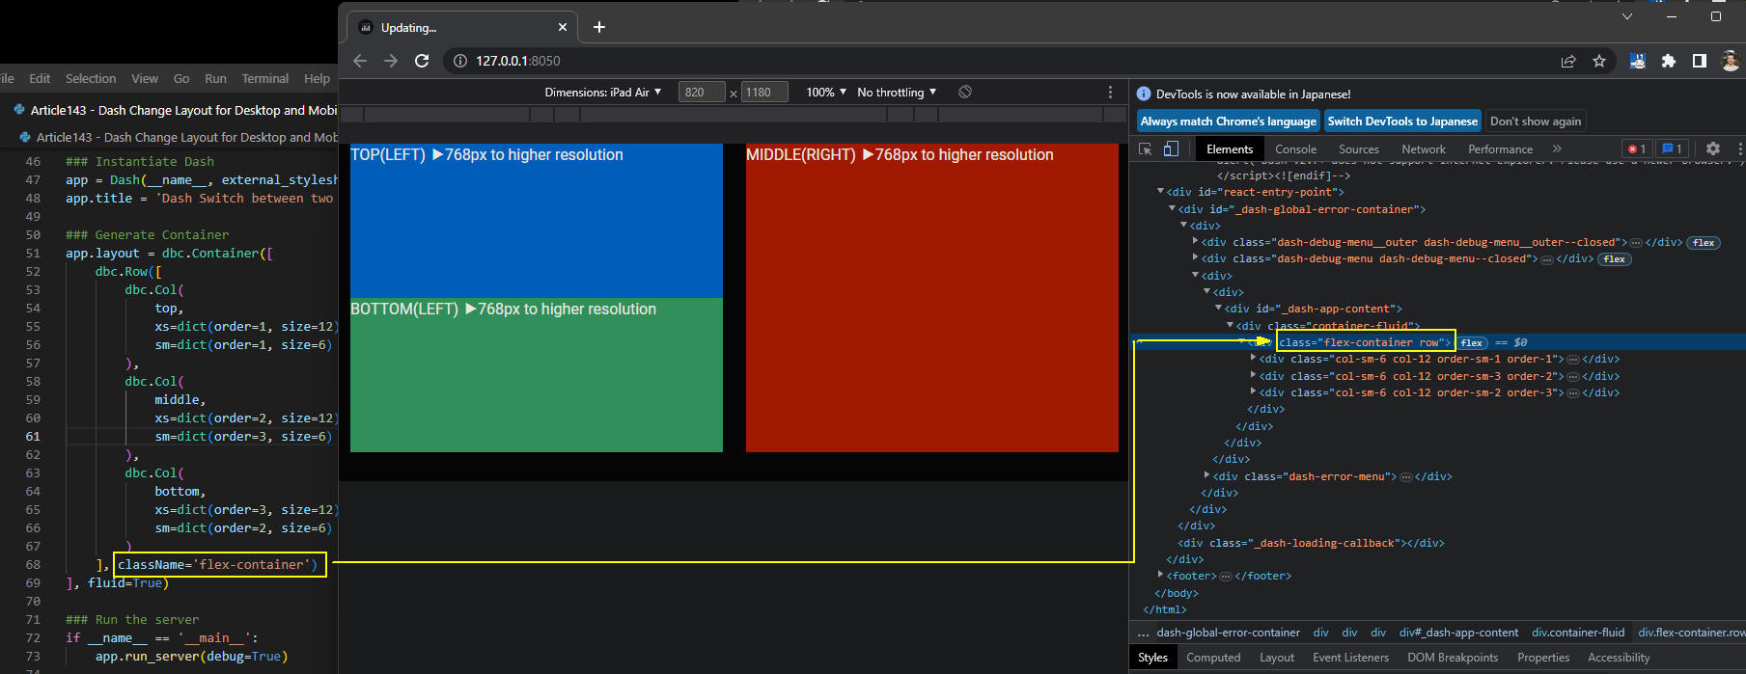This screenshot has height=674, width=1746.
Task: Bookmark this page with the star icon
Action: point(1599,61)
